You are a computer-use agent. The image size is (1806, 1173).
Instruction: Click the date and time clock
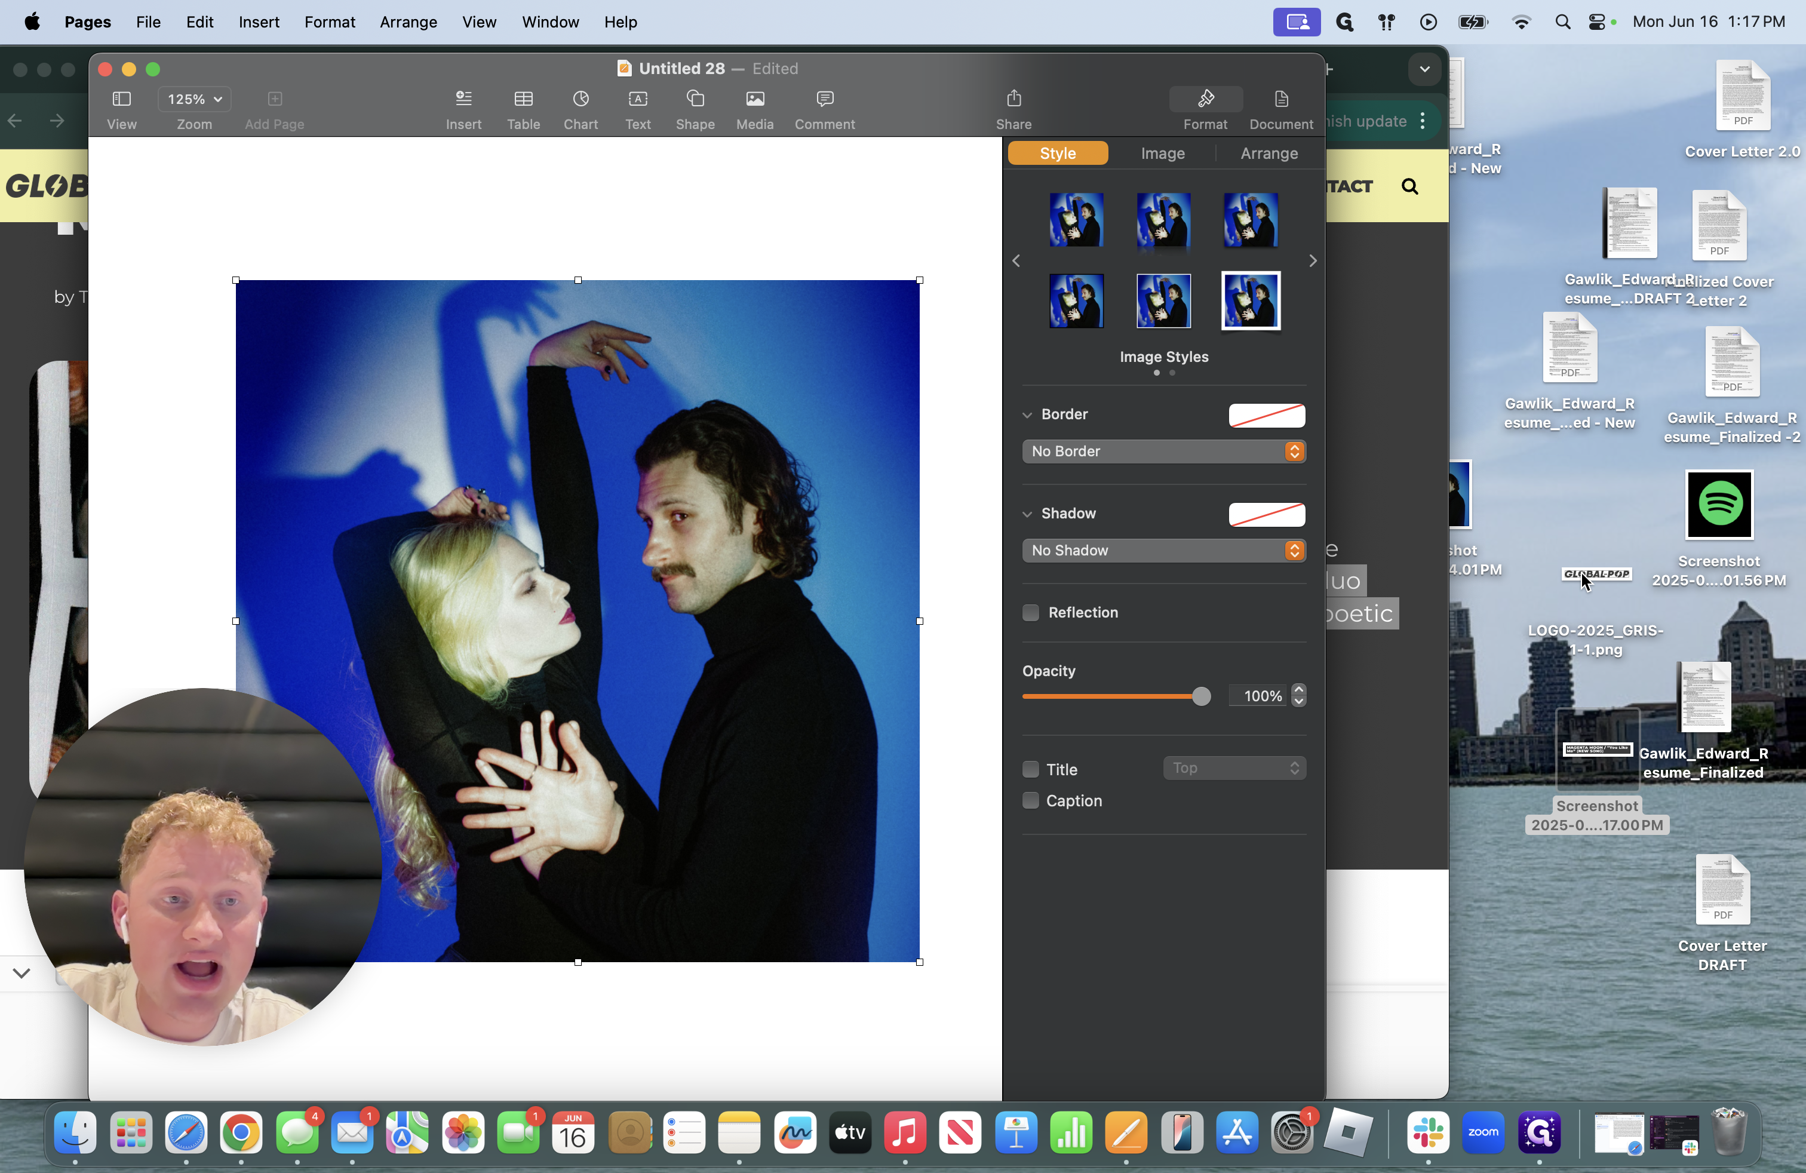[x=1709, y=22]
